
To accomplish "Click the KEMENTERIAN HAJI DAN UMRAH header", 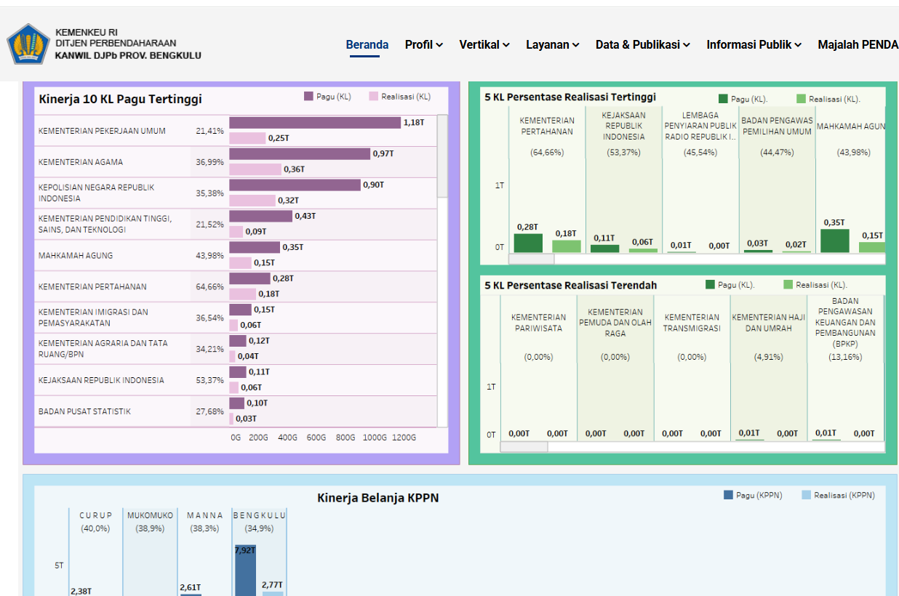I will [769, 323].
